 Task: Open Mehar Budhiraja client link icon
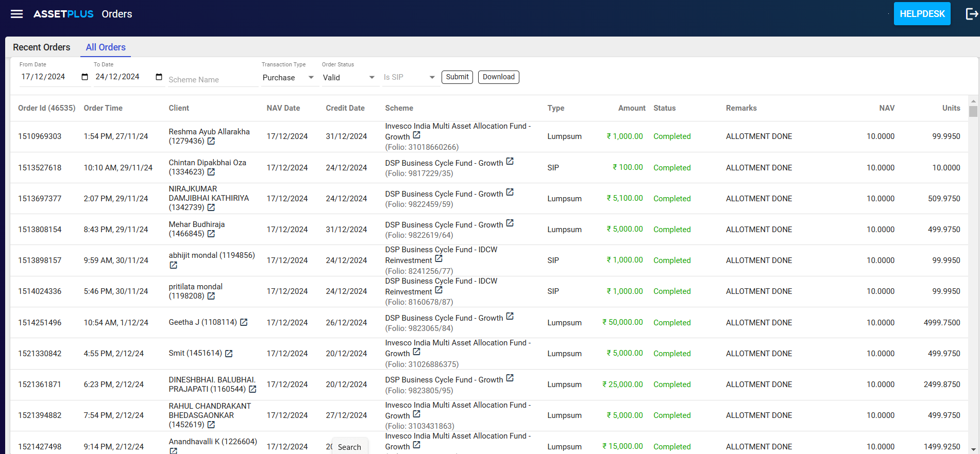click(x=211, y=234)
